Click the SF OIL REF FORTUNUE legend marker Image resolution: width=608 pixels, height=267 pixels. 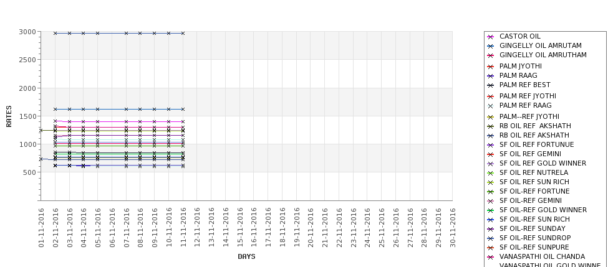[491, 145]
